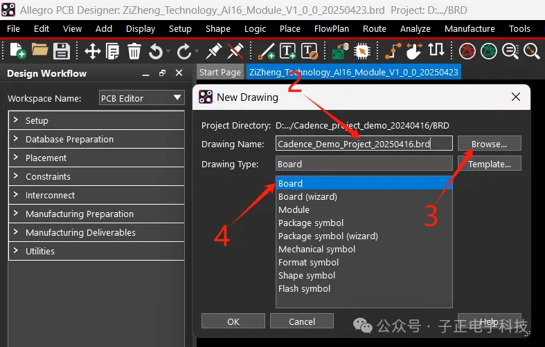Expand the Manufacturing Deliverables section

(96, 232)
